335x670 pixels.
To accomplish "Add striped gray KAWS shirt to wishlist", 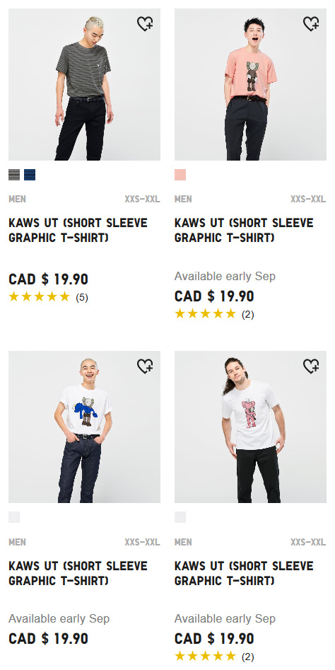I will 145,23.
